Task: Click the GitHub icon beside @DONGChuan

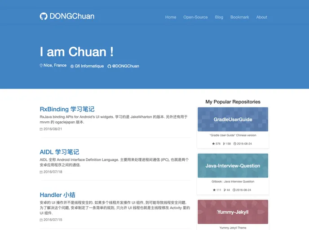Action: (x=109, y=66)
